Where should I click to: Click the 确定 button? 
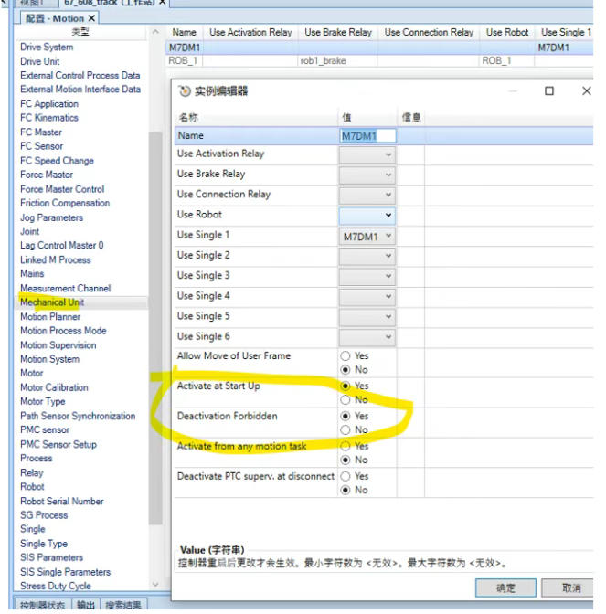tap(505, 588)
